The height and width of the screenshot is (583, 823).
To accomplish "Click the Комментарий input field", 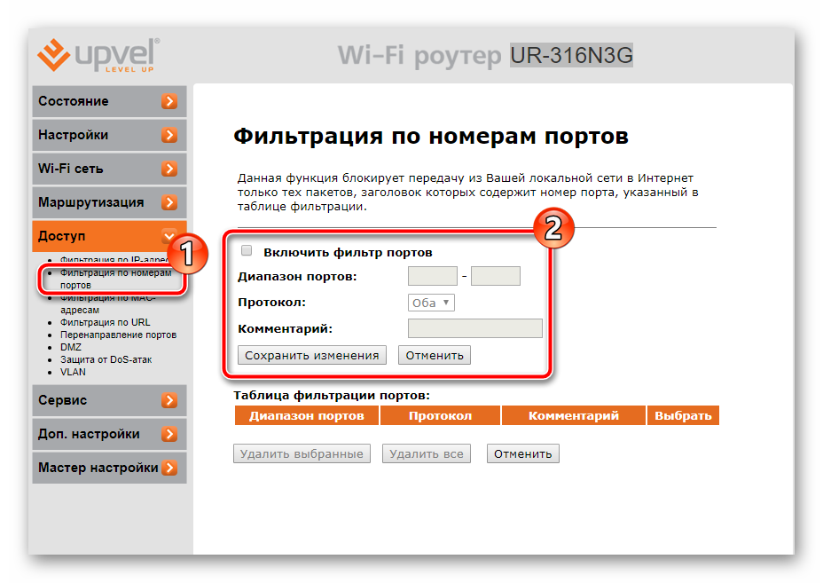I will coord(475,328).
